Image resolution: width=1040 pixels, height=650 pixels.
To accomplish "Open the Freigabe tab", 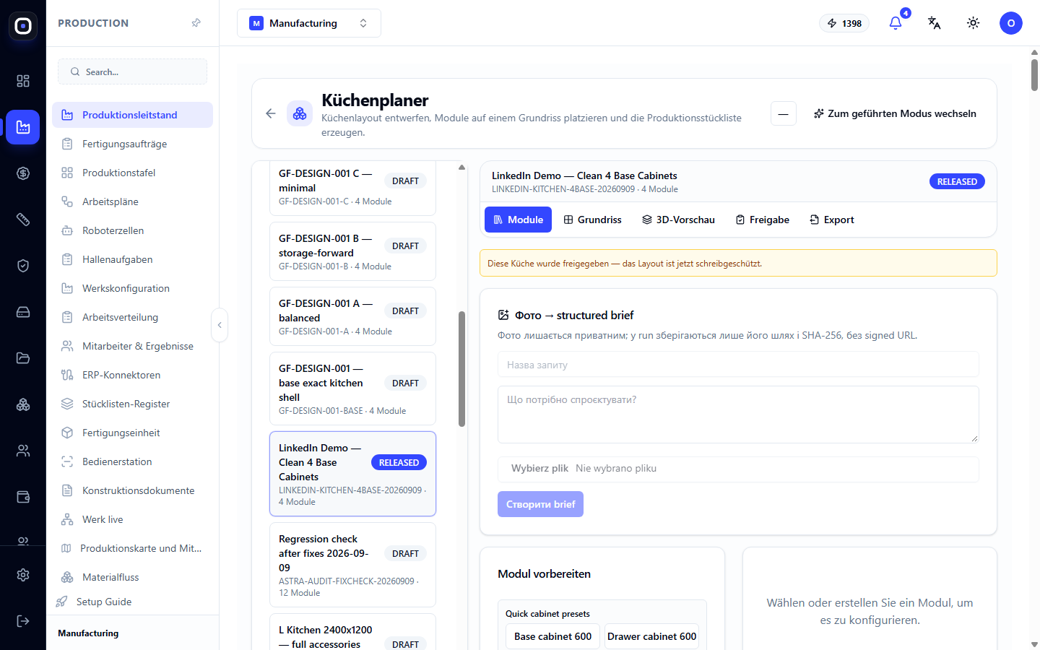I will (762, 220).
